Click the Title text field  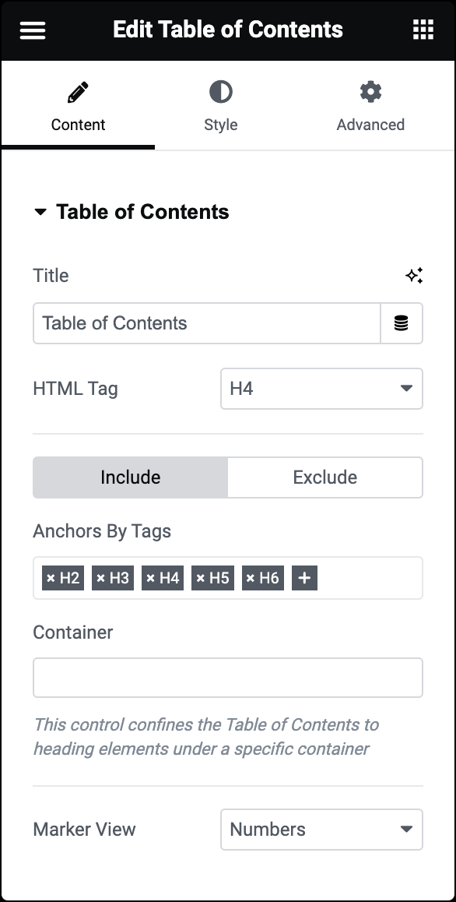point(207,323)
